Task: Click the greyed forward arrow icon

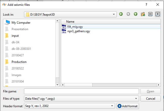Action: click(x=128, y=14)
